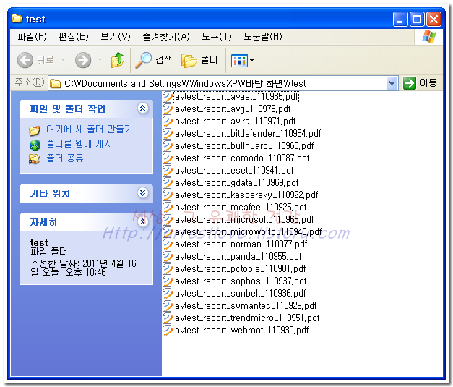Select avtest_report_avira_110971.pdf file icon
Screen dimensions: 453x387
pyautogui.click(x=167, y=122)
